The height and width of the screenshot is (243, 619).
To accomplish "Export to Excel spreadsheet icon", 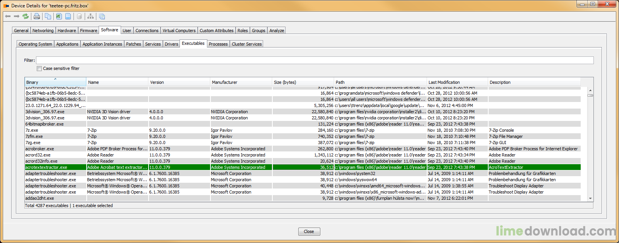I will point(59,16).
